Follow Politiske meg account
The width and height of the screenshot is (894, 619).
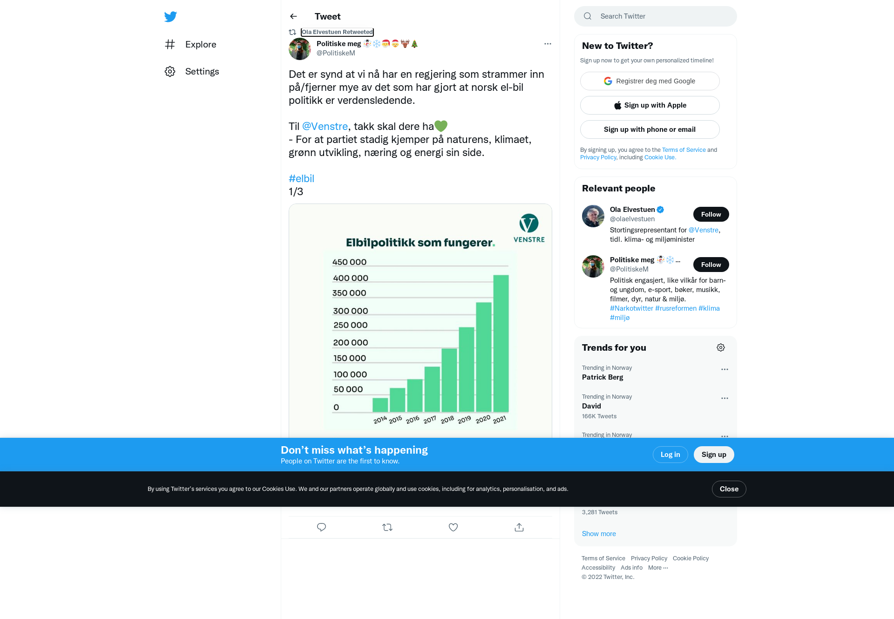pyautogui.click(x=711, y=265)
